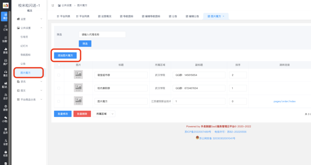311x165 pixels.
Task: Edit the sort field with value 2
Action: click(238, 75)
